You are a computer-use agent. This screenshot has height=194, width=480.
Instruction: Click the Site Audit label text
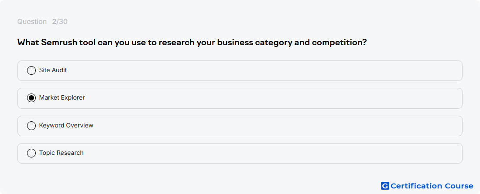53,70
